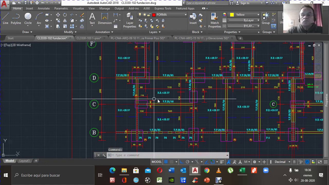Image resolution: width=329 pixels, height=185 pixels.
Task: Expand the Block panel
Action: pos(197,32)
